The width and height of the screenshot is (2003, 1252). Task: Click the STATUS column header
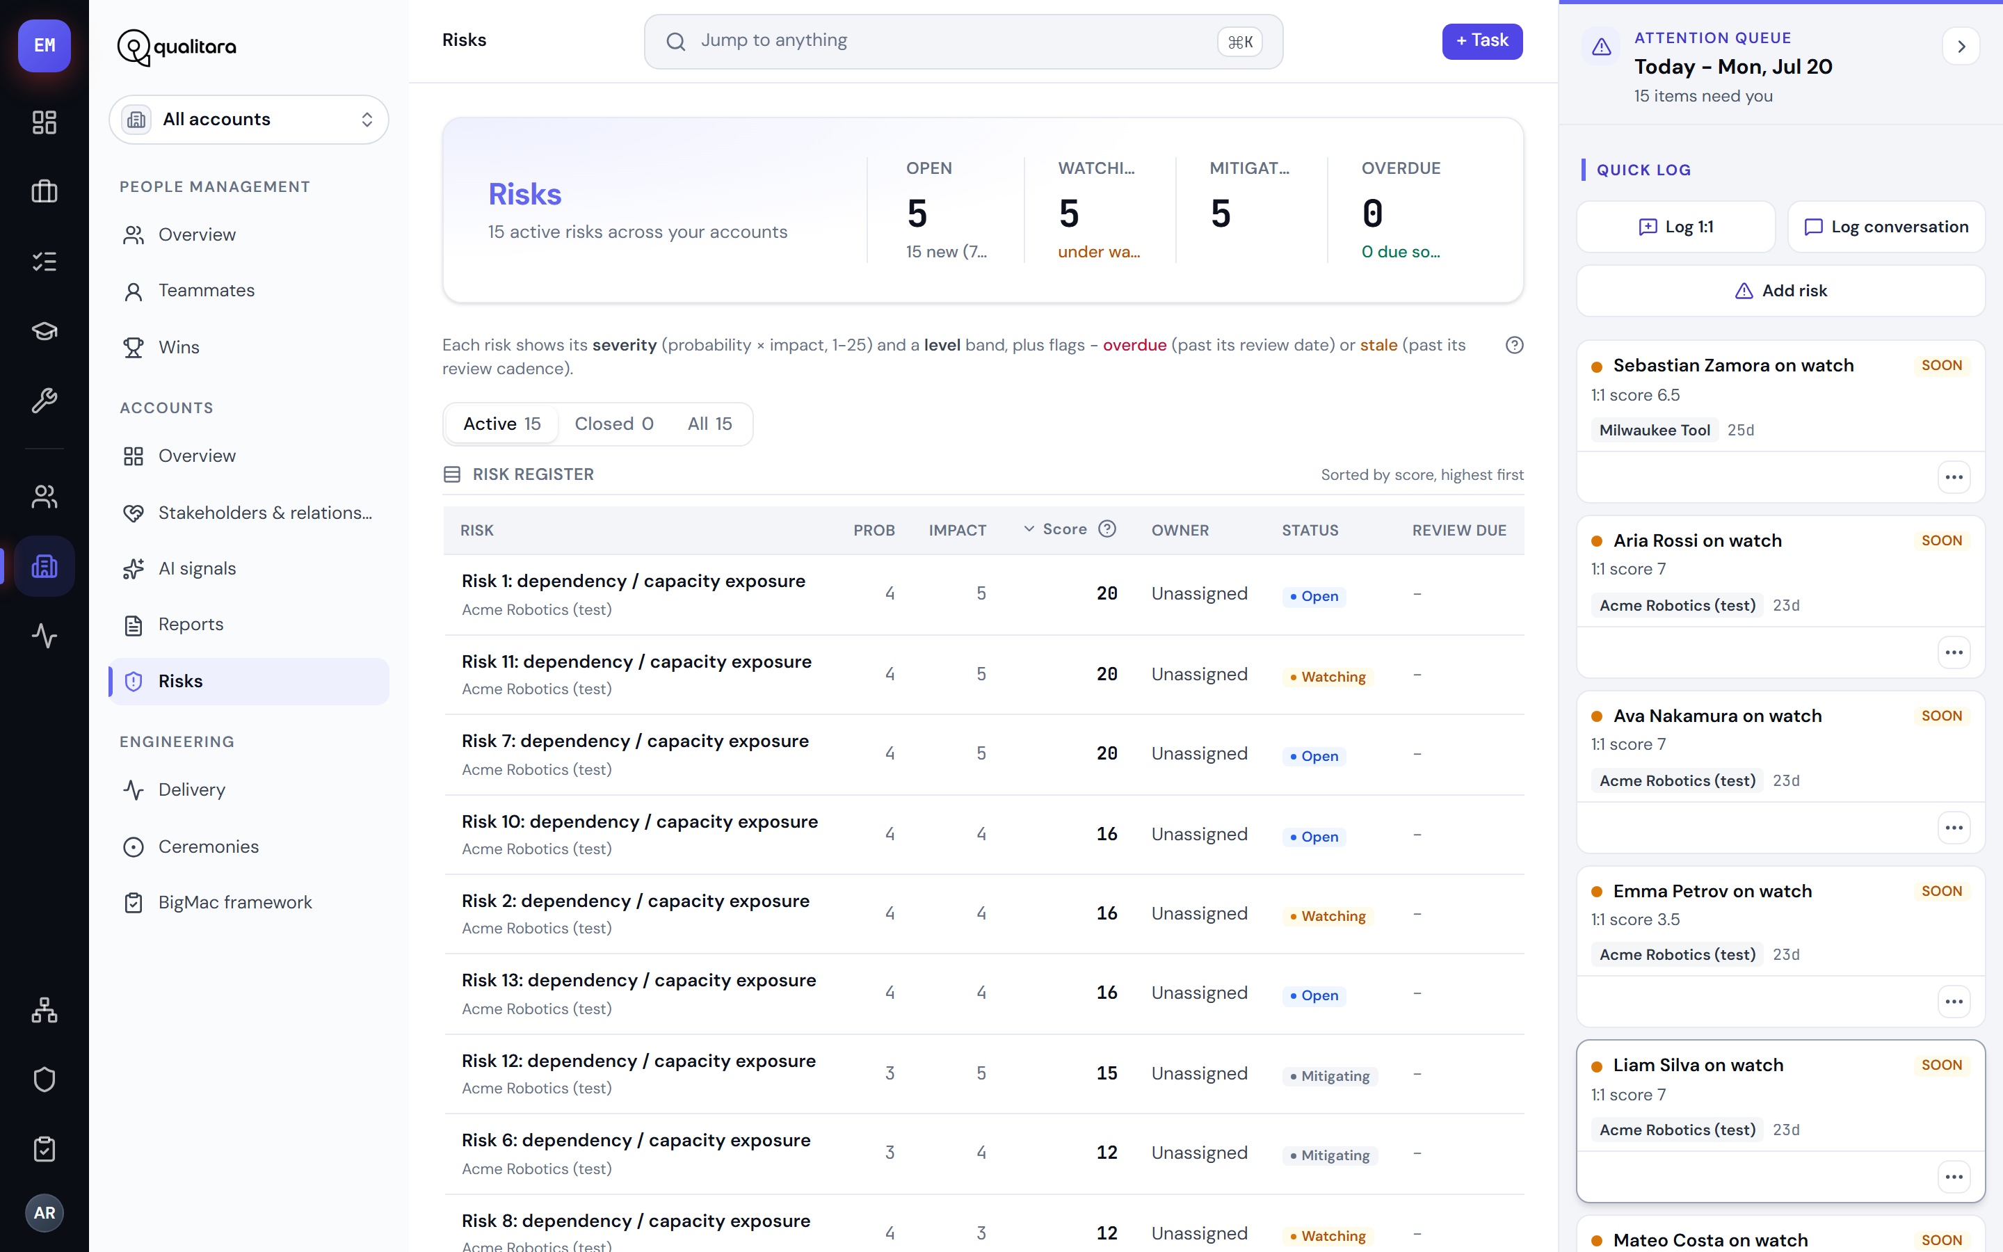click(1310, 530)
